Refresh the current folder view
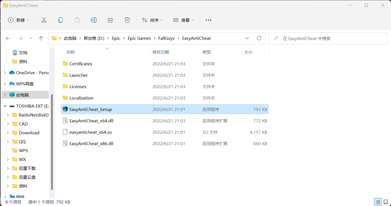 (259, 38)
